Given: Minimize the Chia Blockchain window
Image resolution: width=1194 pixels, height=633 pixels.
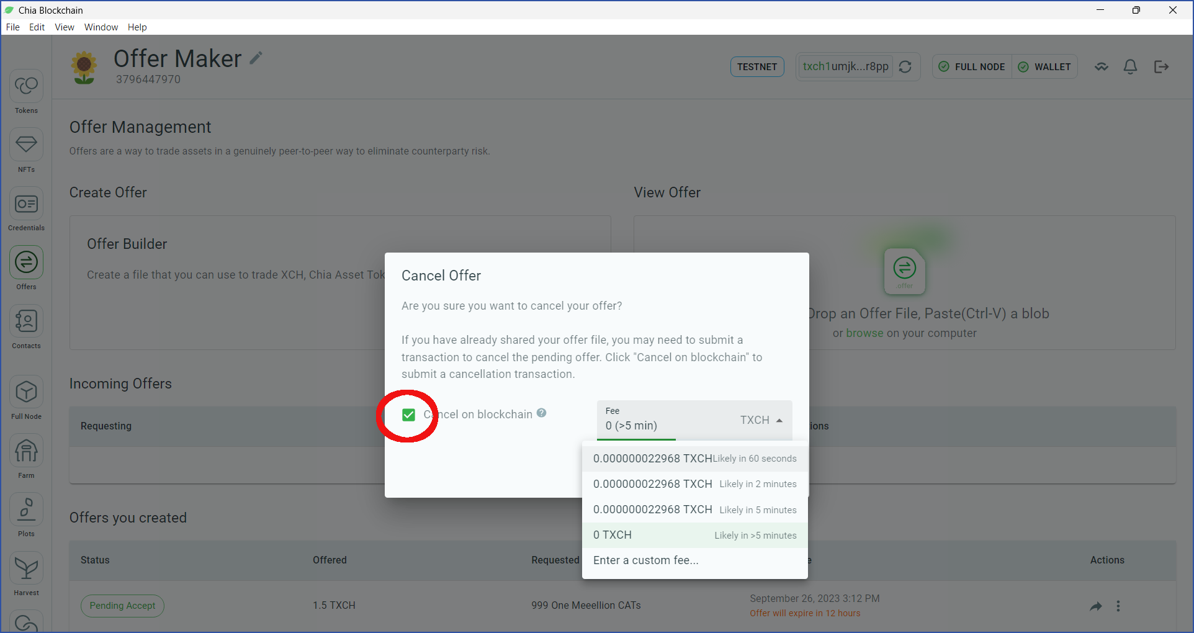Looking at the screenshot, I should (1100, 10).
